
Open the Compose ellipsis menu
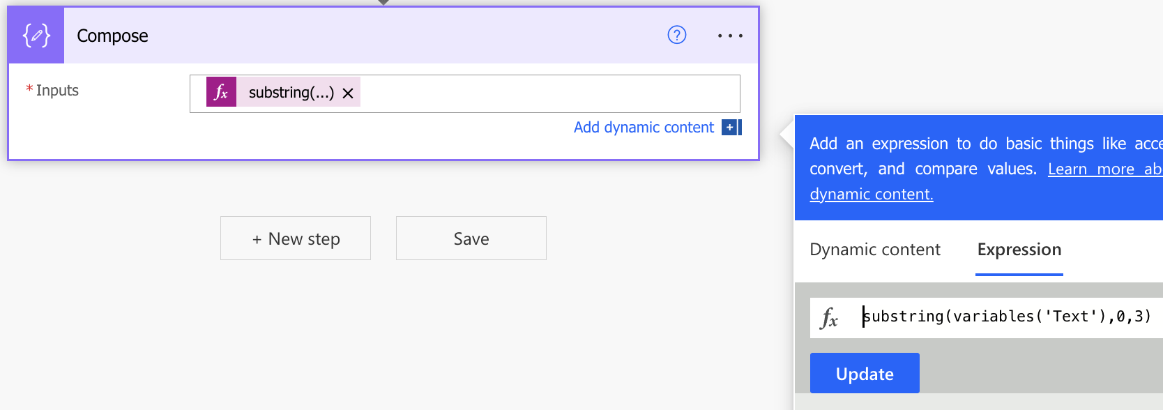[730, 36]
